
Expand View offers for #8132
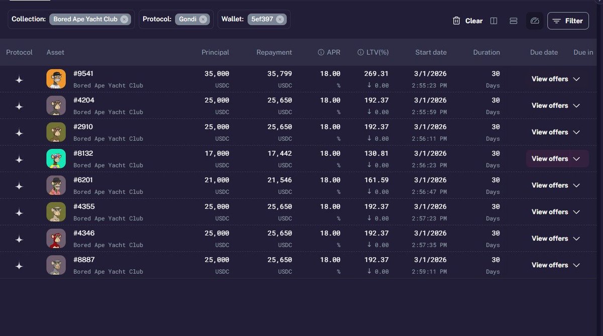click(556, 159)
